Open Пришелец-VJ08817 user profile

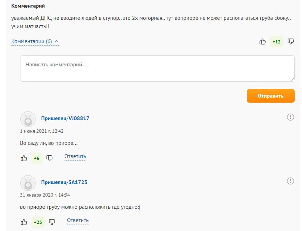click(x=65, y=118)
